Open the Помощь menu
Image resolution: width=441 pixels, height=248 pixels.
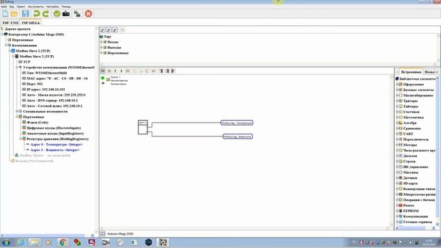(66, 6)
